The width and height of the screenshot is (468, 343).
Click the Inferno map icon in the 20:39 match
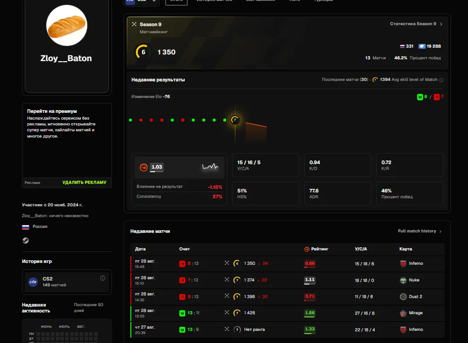tap(403, 330)
